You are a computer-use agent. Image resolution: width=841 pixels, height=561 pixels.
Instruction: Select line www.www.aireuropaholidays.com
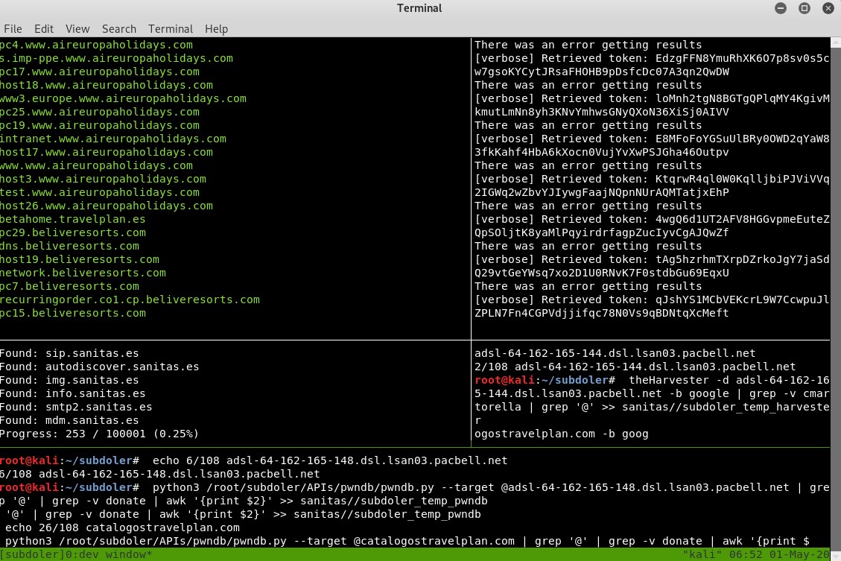(96, 165)
